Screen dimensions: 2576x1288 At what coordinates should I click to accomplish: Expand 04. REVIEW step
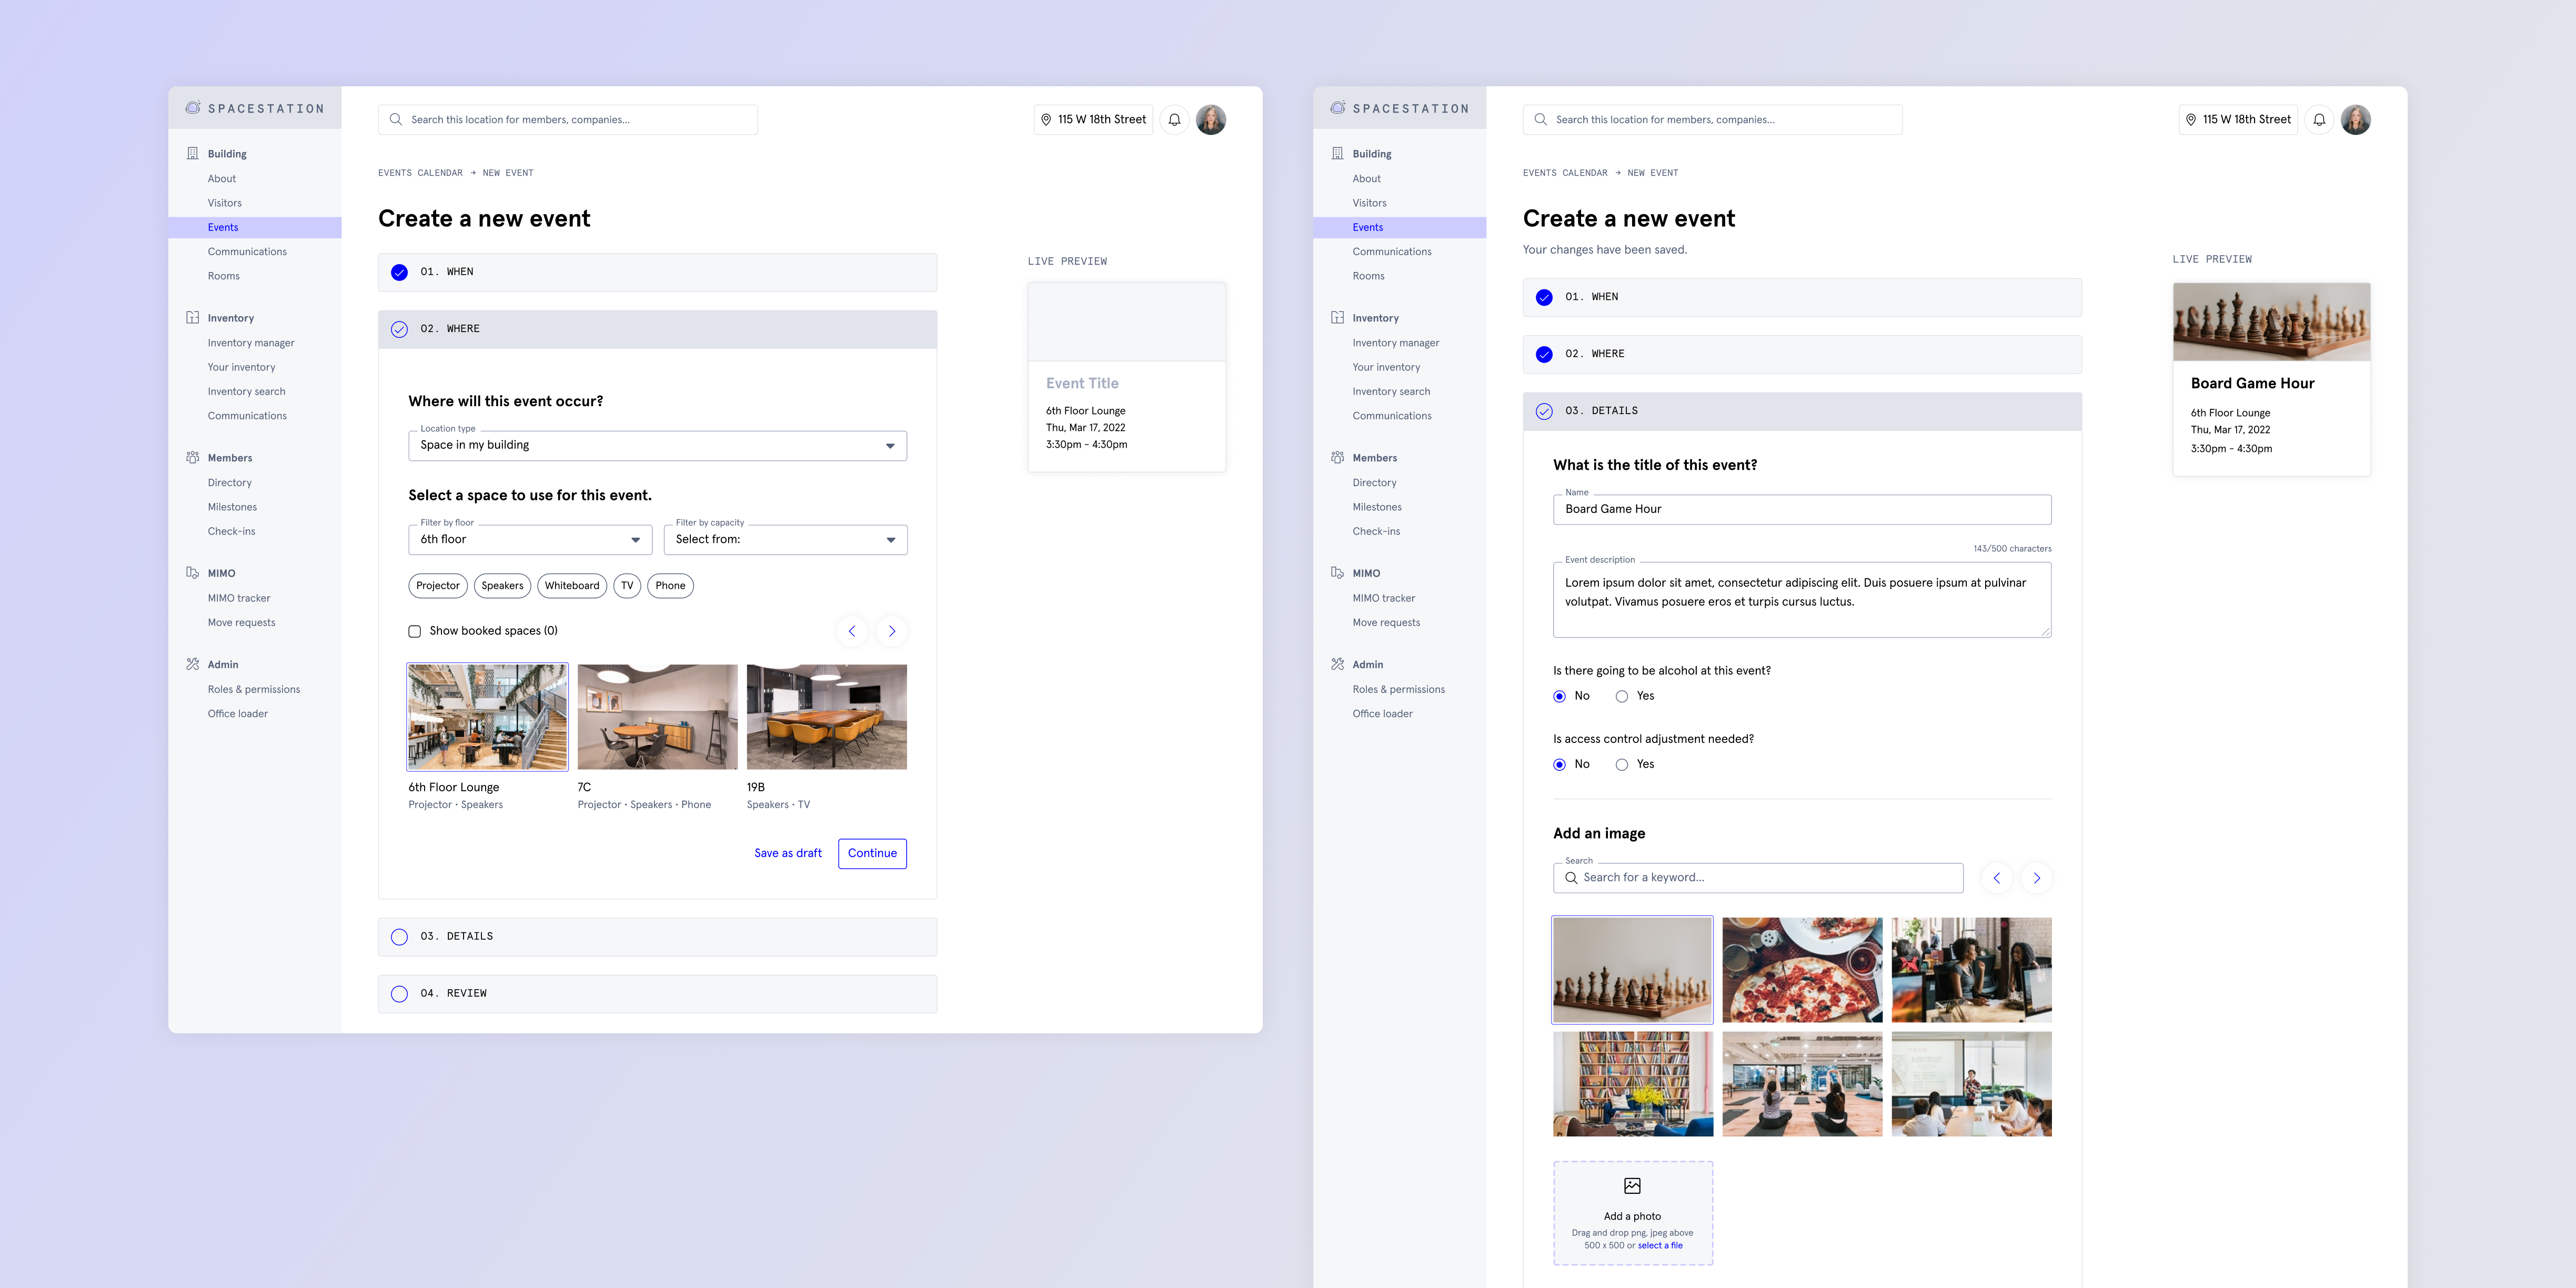click(x=657, y=994)
